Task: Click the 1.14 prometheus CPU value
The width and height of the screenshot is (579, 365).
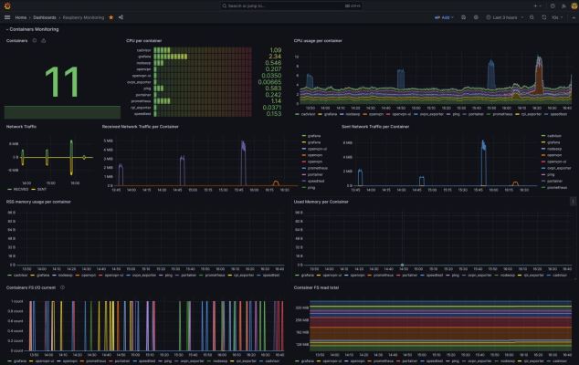Action: [276, 101]
